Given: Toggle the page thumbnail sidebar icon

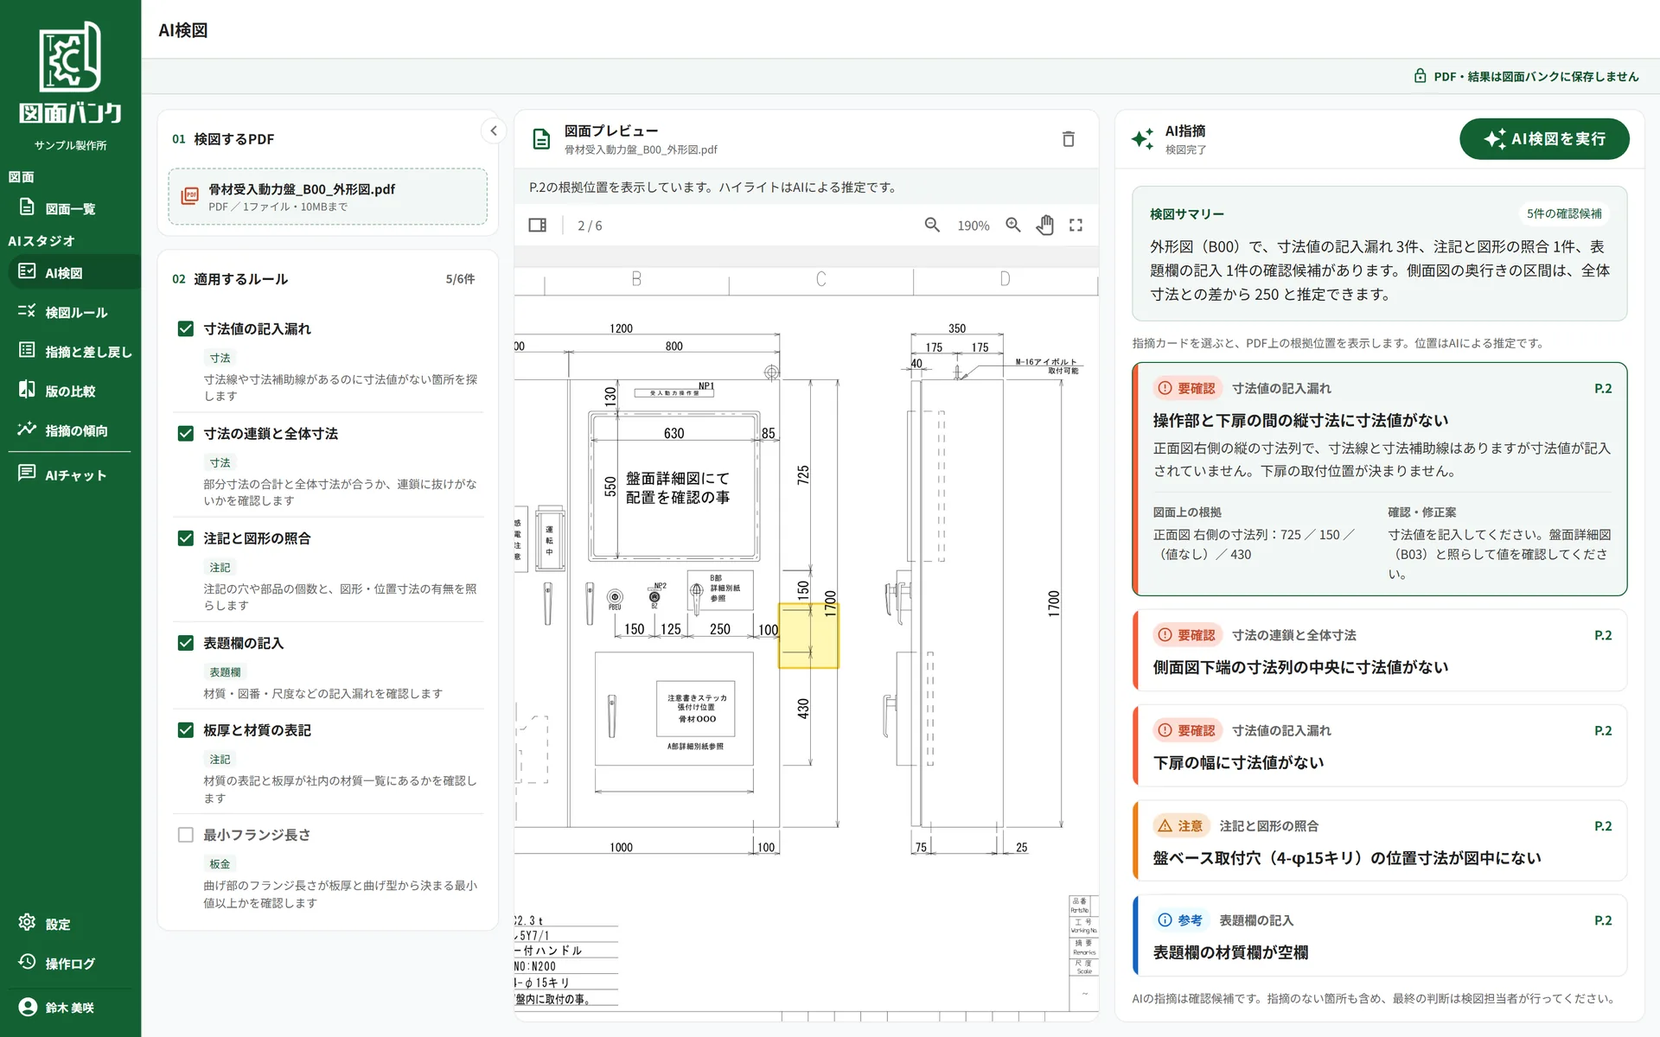Looking at the screenshot, I should click(x=537, y=226).
